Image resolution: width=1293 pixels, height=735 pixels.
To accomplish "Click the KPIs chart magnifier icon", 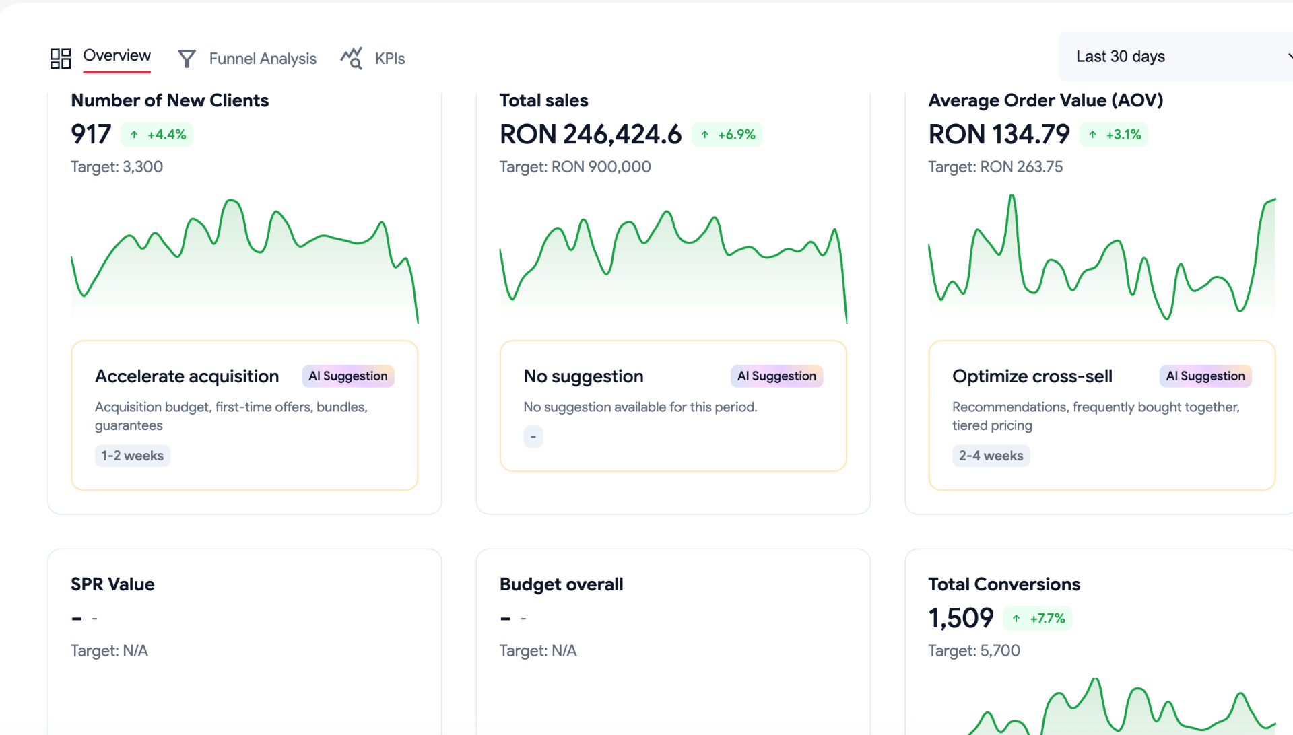I will [x=352, y=59].
